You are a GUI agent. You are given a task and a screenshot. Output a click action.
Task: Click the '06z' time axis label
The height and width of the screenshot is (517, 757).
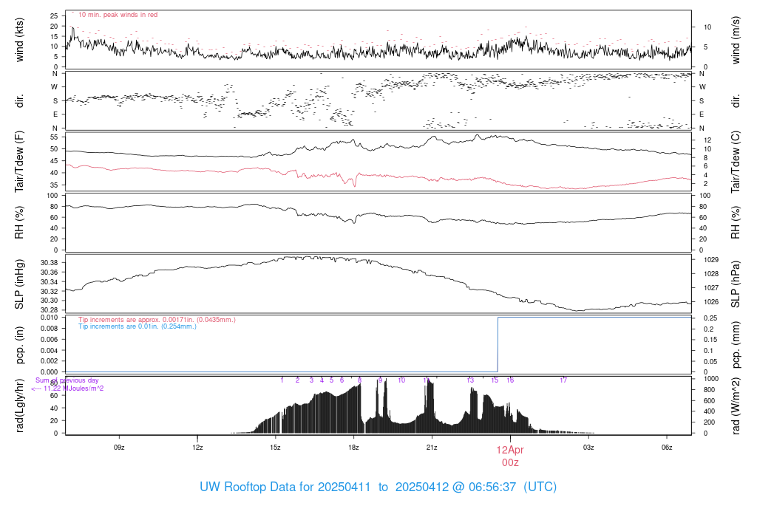pos(667,447)
